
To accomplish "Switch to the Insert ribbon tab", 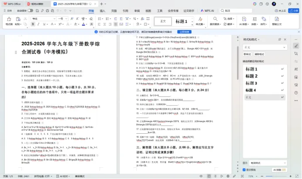I will click(x=103, y=11).
